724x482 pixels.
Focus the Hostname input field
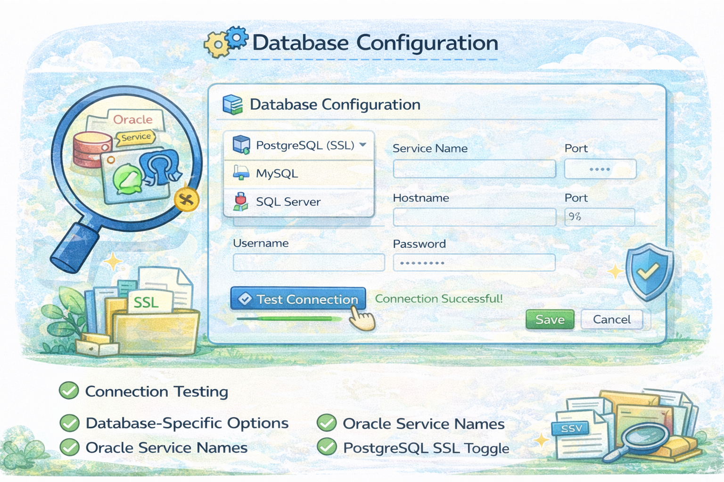(x=475, y=217)
